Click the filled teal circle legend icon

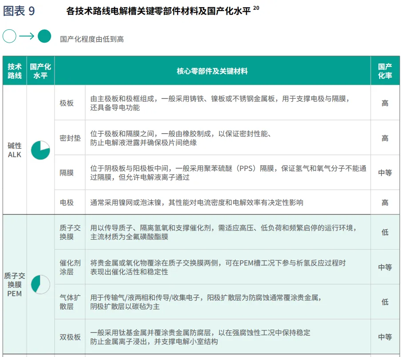click(x=44, y=36)
